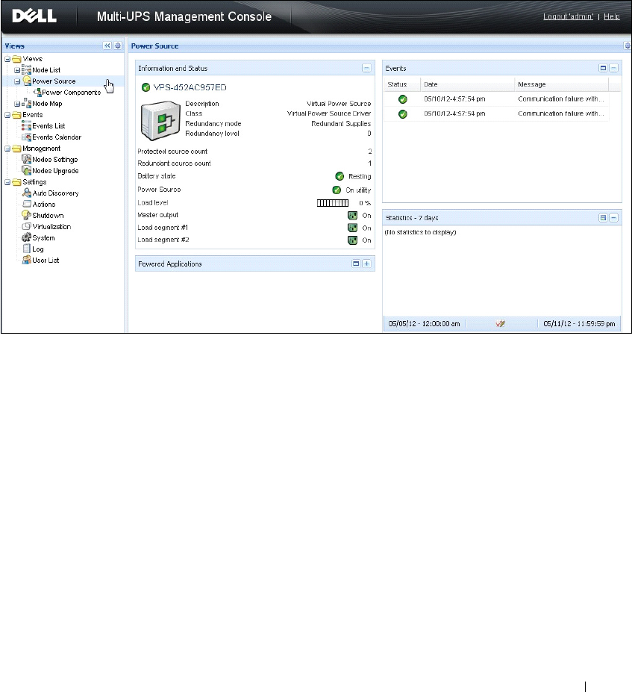Collapse Information and Status panel

[366, 68]
